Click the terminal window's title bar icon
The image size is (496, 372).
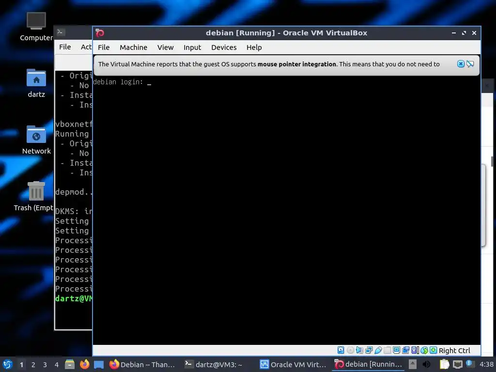60,32
